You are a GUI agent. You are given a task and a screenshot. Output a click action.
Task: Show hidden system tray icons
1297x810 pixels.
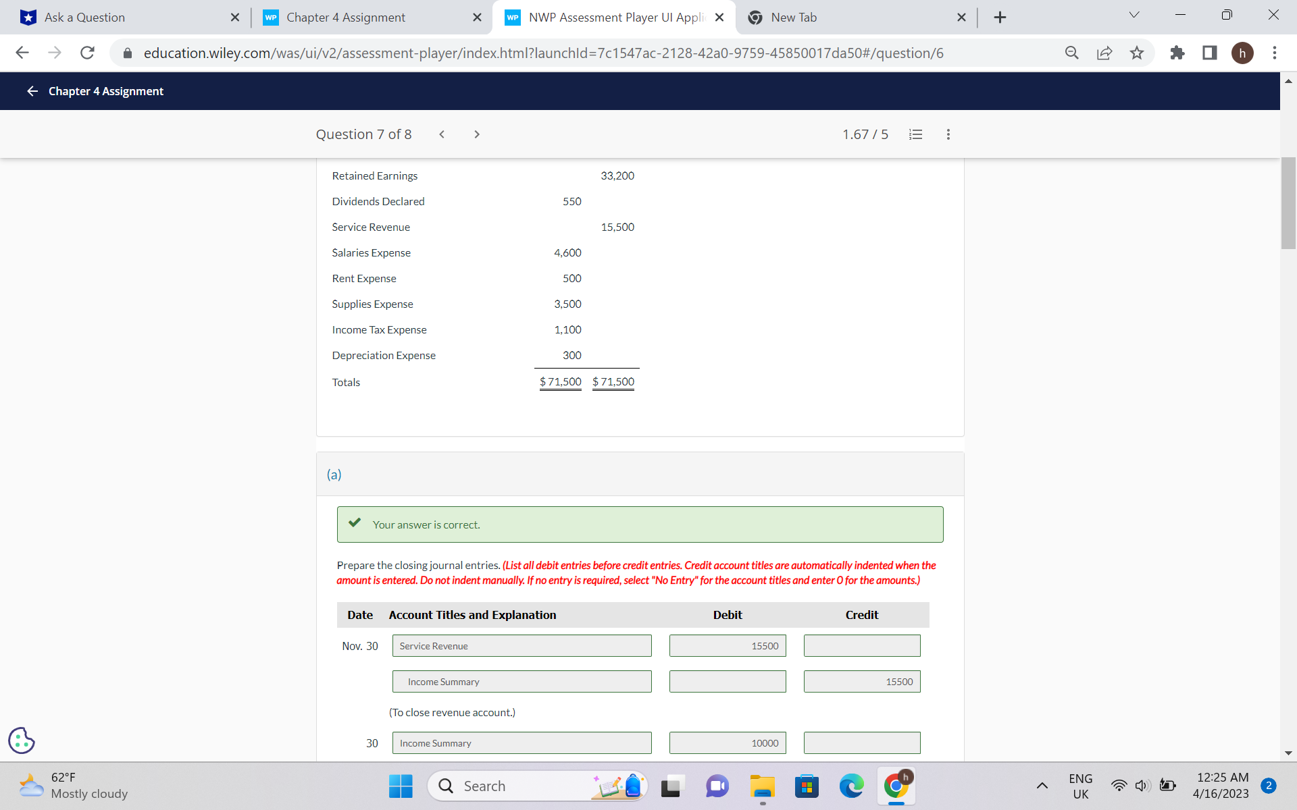[1042, 786]
